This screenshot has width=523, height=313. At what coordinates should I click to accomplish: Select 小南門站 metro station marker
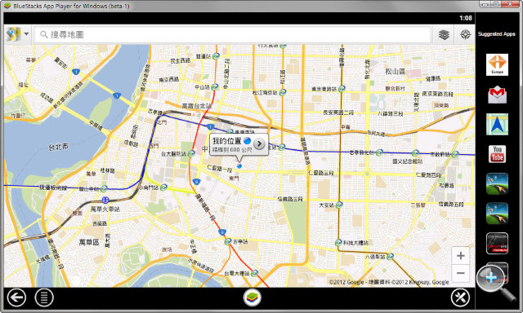[x=163, y=187]
